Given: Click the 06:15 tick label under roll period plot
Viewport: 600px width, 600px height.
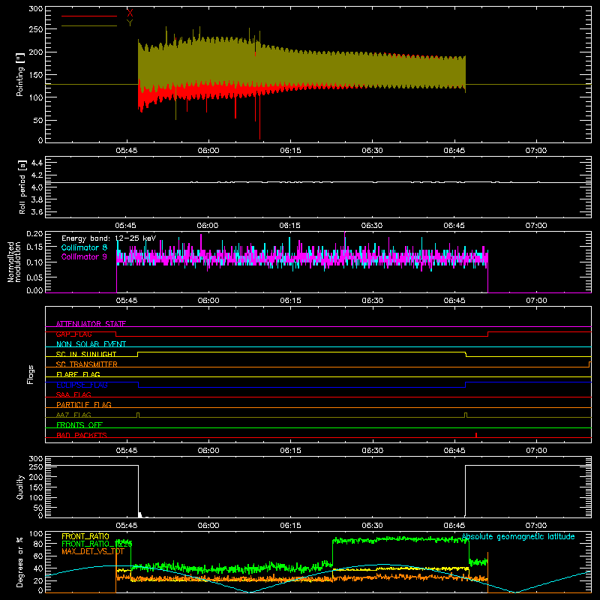Looking at the screenshot, I should click(290, 226).
